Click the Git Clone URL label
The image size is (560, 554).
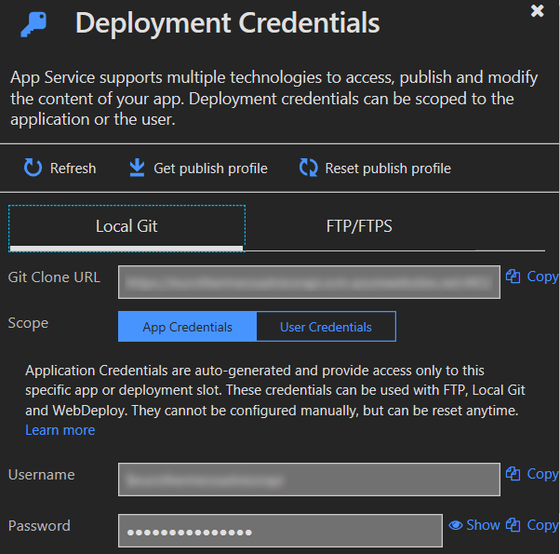tap(54, 277)
